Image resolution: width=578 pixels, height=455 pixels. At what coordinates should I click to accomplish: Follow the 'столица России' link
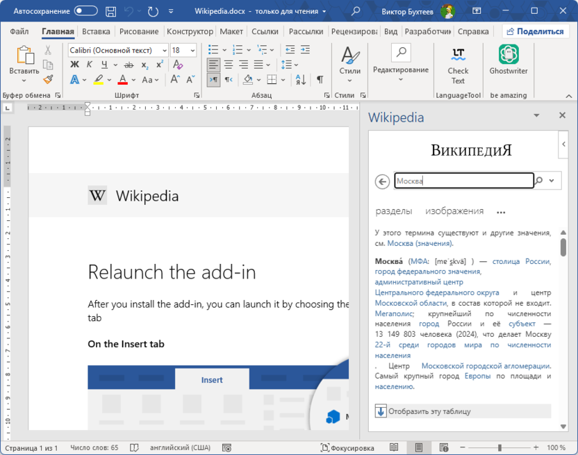[521, 261]
